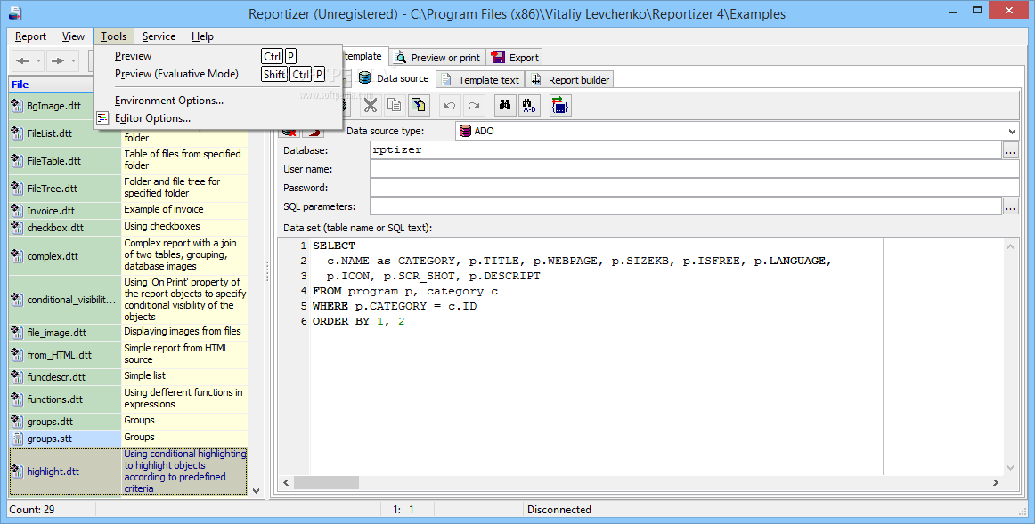
Task: Open Find and Replace (binoculars A-B) icon
Action: coord(529,105)
